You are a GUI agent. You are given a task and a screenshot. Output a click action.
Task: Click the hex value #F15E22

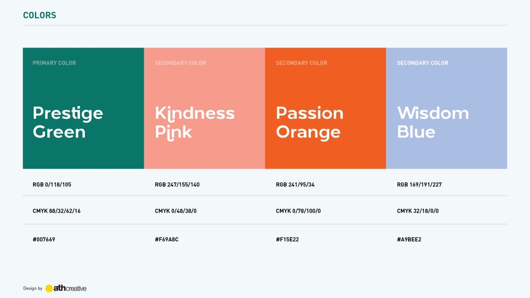pos(288,239)
